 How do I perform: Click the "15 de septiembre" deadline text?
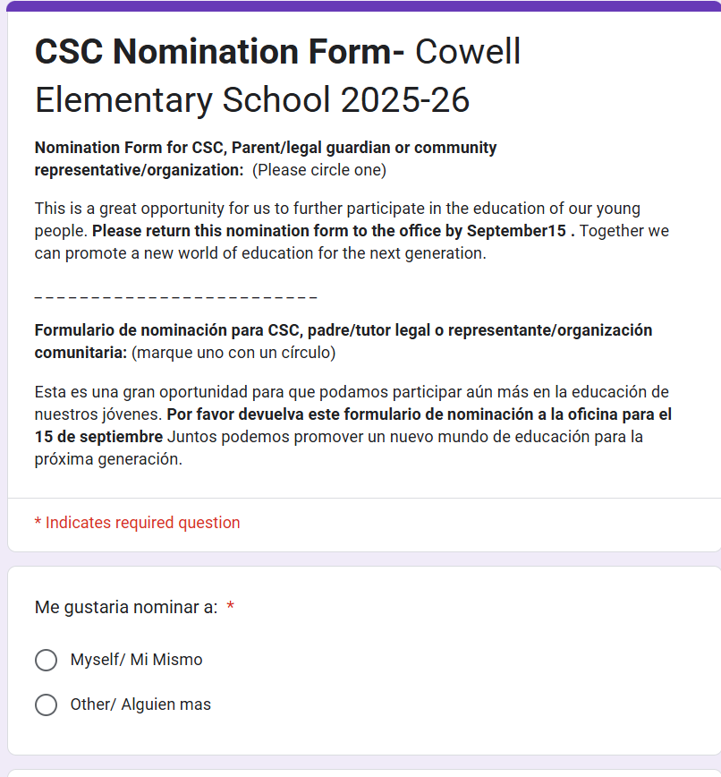(x=98, y=438)
